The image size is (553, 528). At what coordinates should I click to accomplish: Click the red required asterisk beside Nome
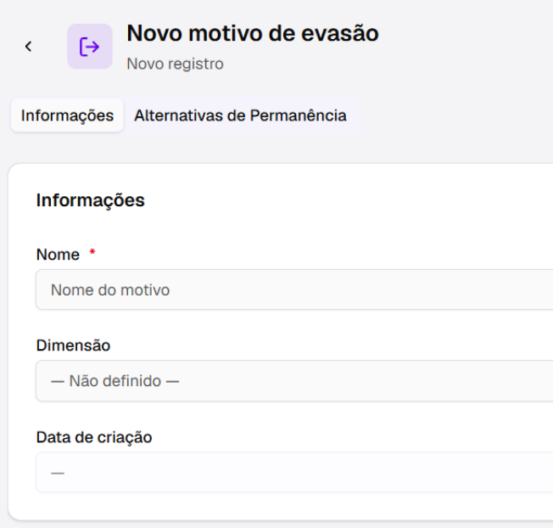(92, 252)
